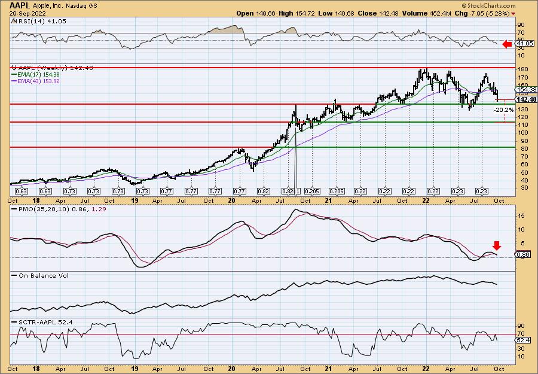Open the StockCharts.com copyright link

pos(488,5)
